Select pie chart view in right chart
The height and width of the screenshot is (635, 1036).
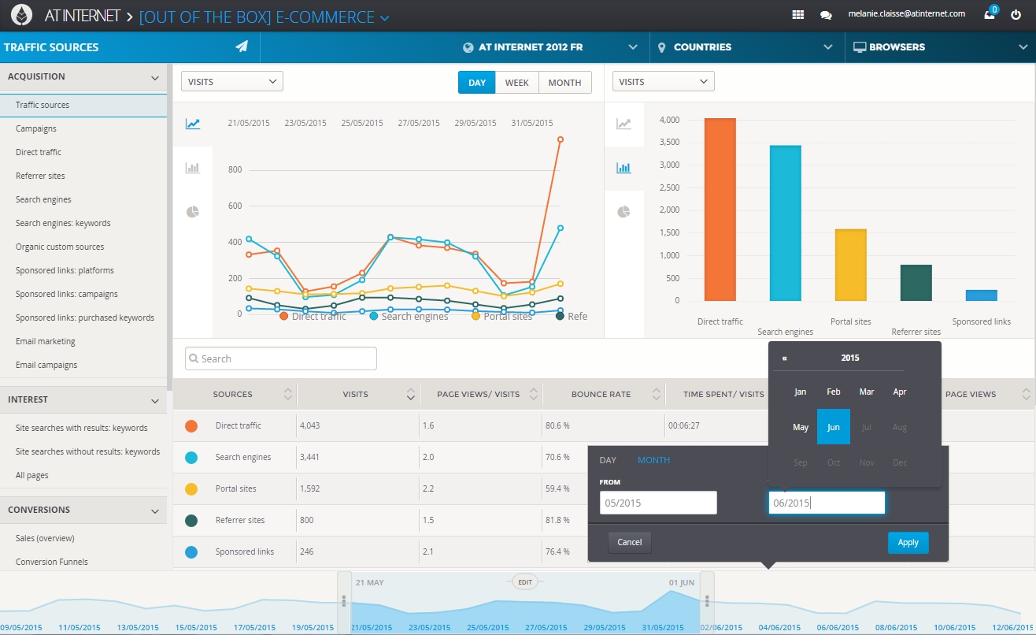click(623, 212)
